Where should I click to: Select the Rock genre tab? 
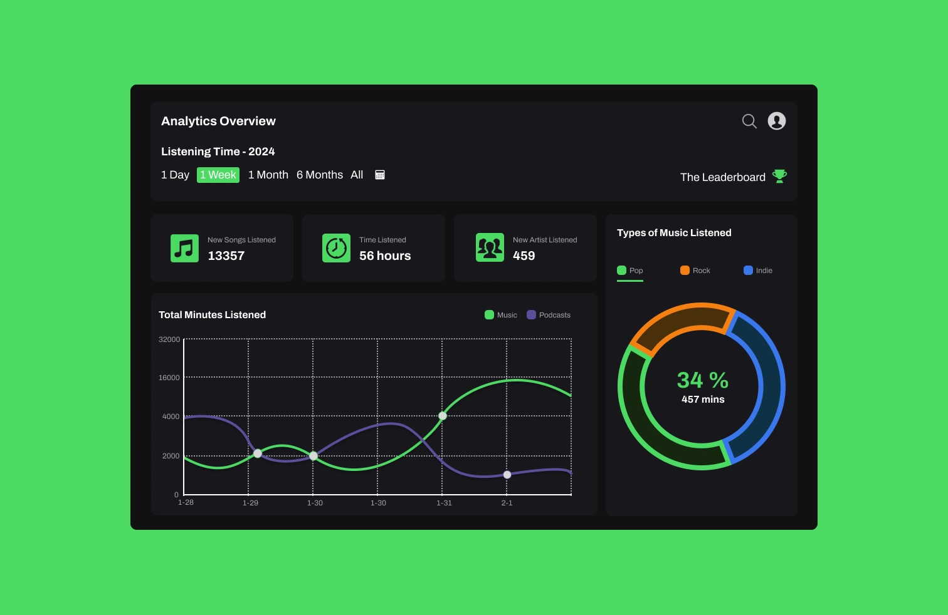point(695,271)
